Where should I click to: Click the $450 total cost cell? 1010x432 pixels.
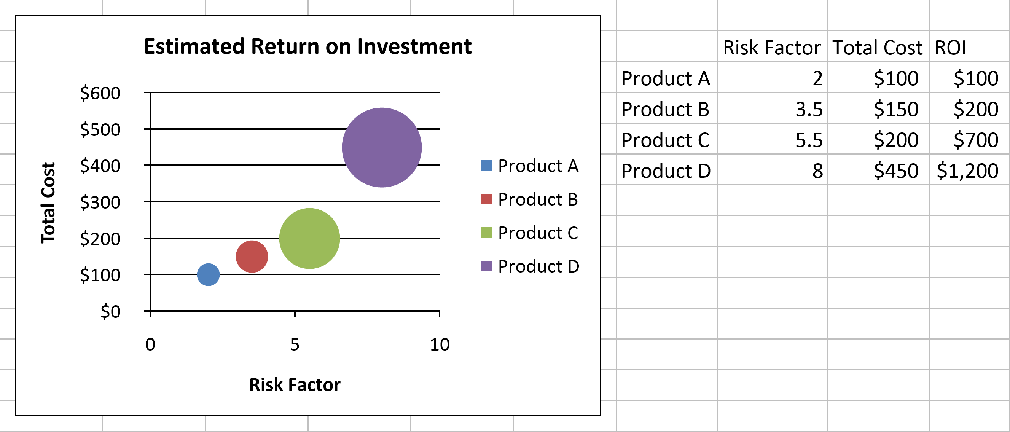point(896,171)
